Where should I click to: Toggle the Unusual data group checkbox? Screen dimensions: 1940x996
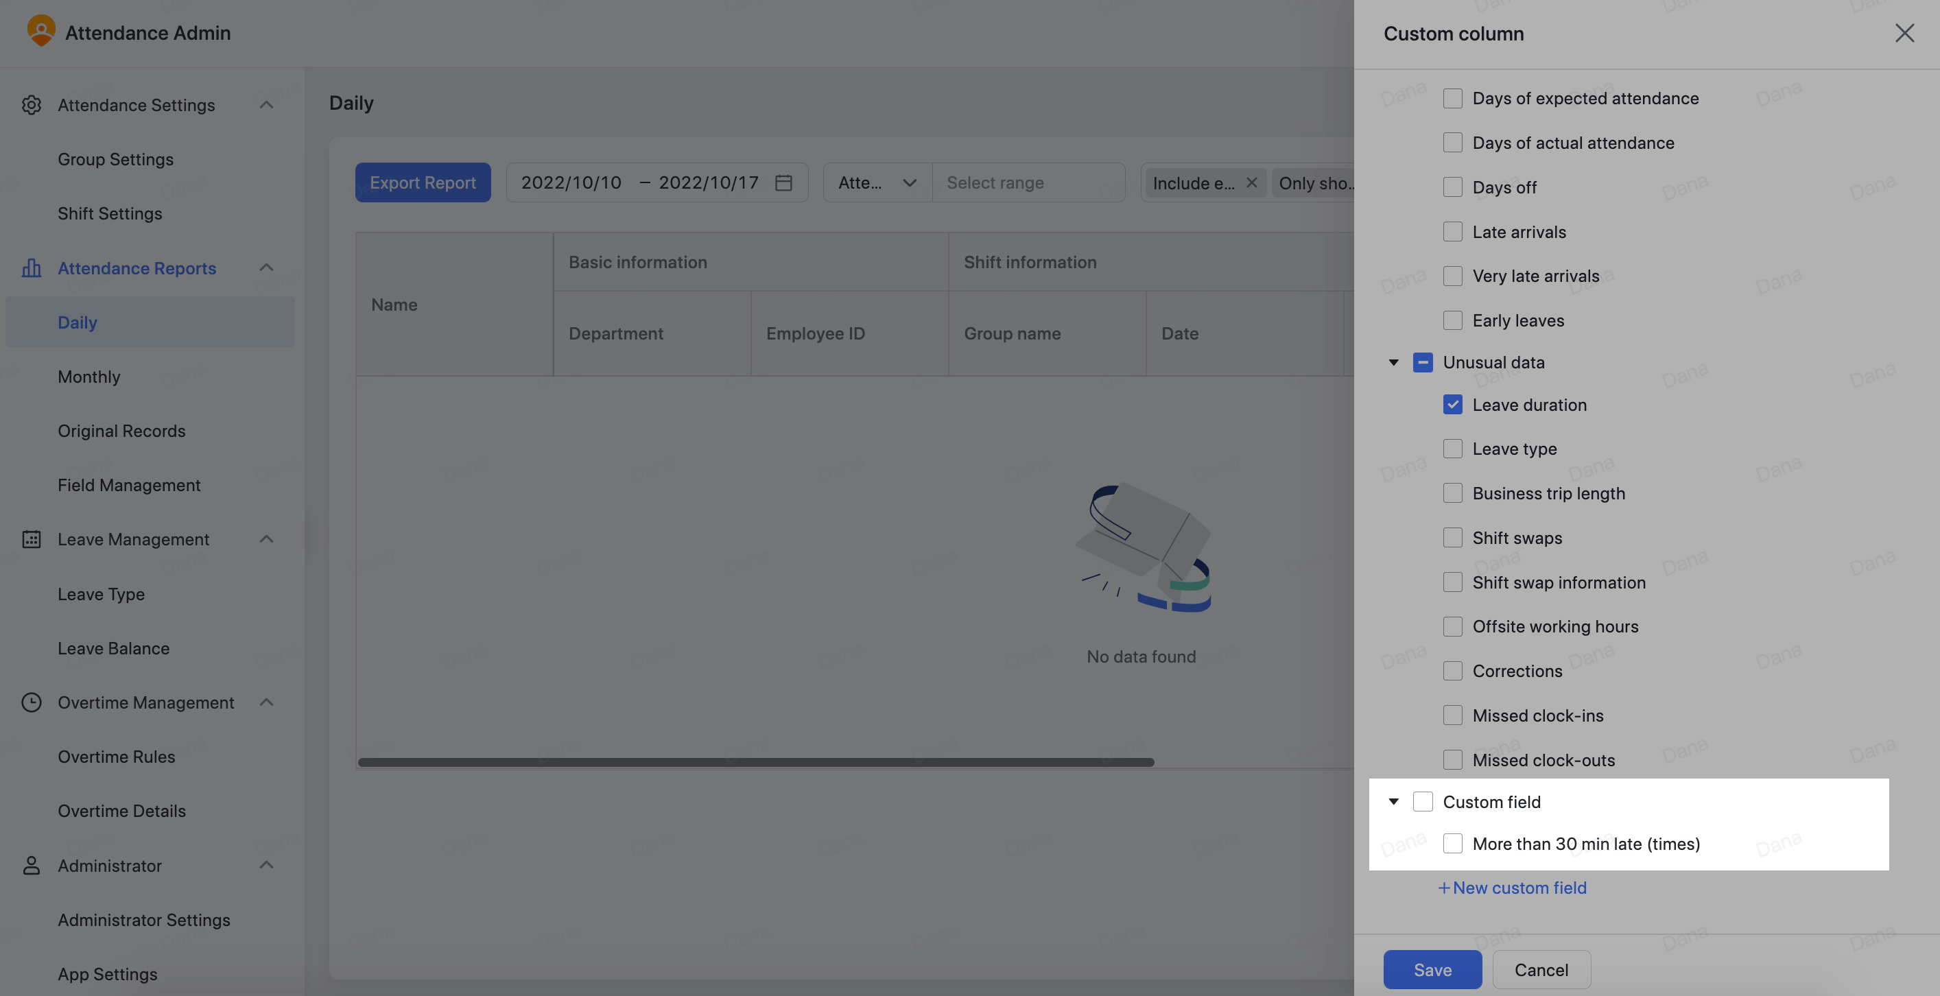click(x=1423, y=362)
